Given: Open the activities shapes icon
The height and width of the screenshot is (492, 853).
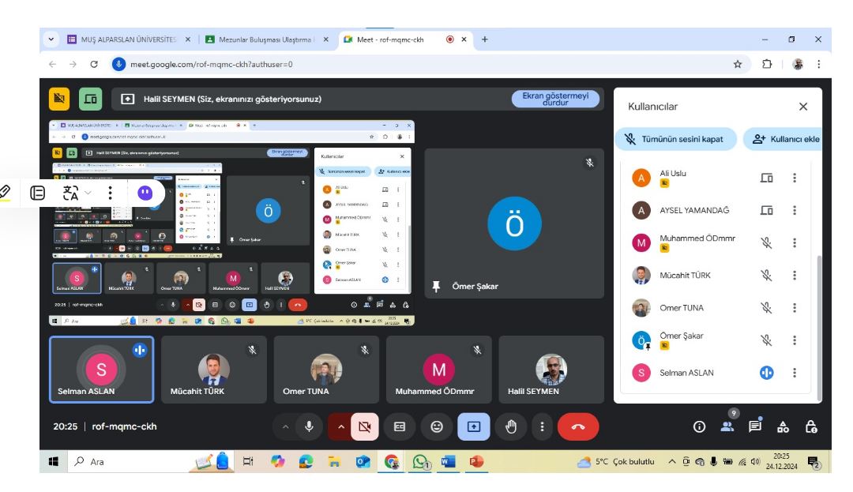Looking at the screenshot, I should [x=783, y=426].
